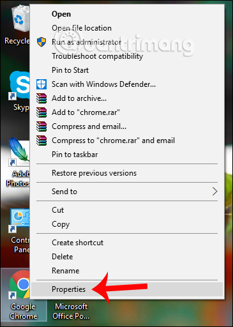Viewport: 233px width, 327px height.
Task: Select the Skype desktop shortcut icon
Action: (19, 86)
